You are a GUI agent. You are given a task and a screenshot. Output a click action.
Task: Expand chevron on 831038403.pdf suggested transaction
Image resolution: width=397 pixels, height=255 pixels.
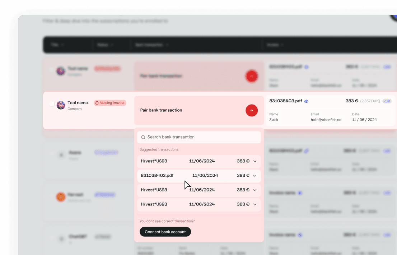pos(255,176)
